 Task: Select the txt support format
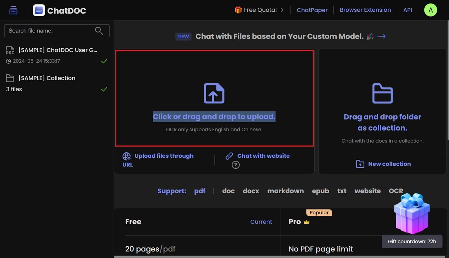[x=342, y=191]
